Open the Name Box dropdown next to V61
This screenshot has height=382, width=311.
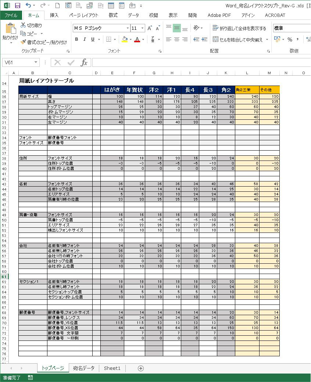[36, 62]
